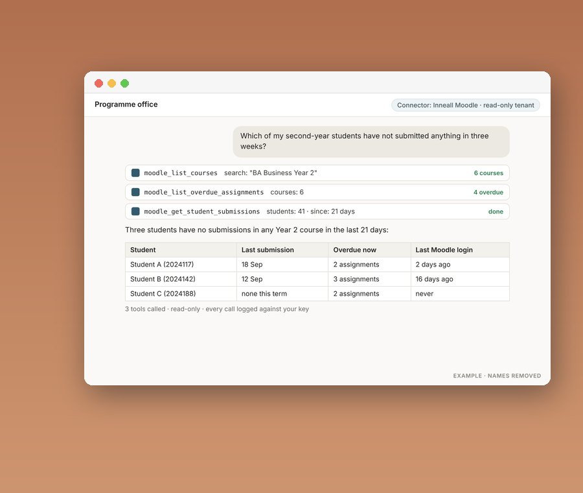Click Student A's '2 assignments' overdue cell
Screen dimensions: 583x493
click(x=370, y=265)
